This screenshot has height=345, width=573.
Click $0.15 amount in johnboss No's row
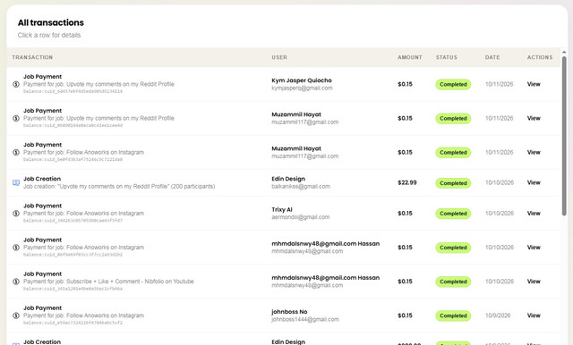coord(405,316)
